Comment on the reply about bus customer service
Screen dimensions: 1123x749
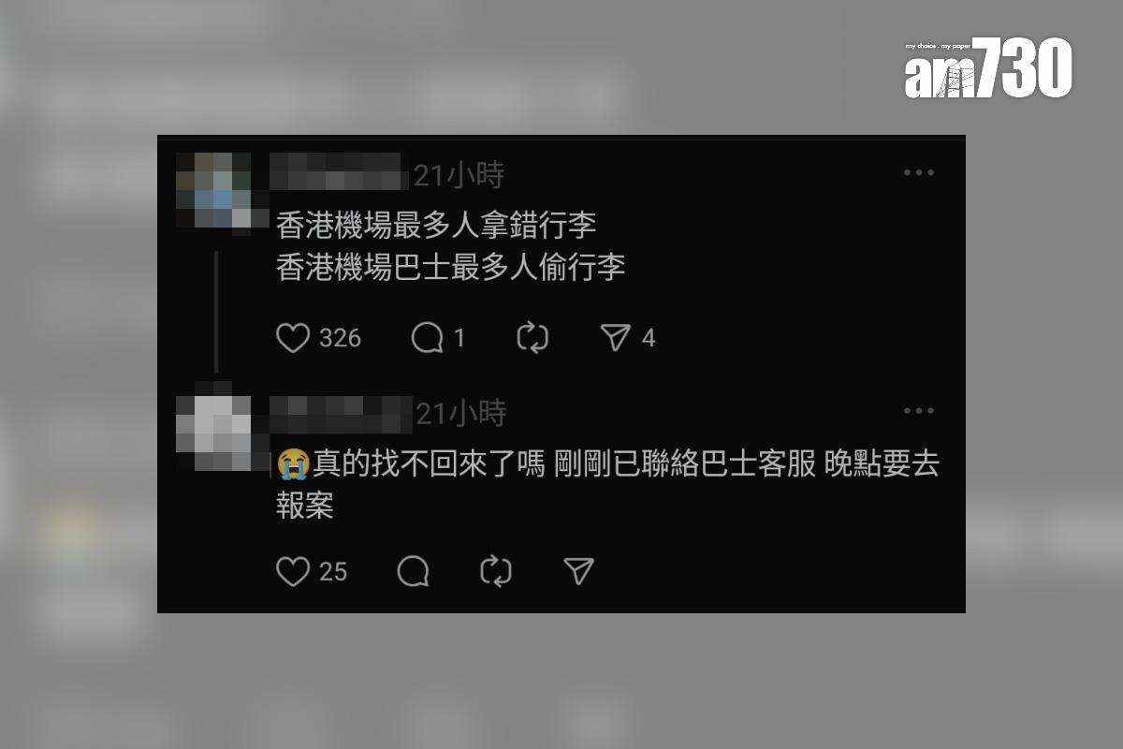click(414, 571)
